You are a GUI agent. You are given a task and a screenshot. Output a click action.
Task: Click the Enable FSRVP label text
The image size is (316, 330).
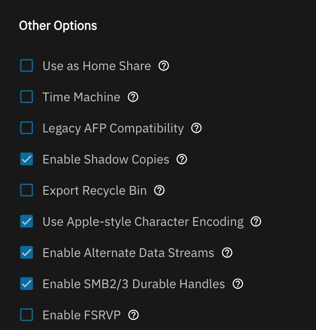pyautogui.click(x=81, y=315)
